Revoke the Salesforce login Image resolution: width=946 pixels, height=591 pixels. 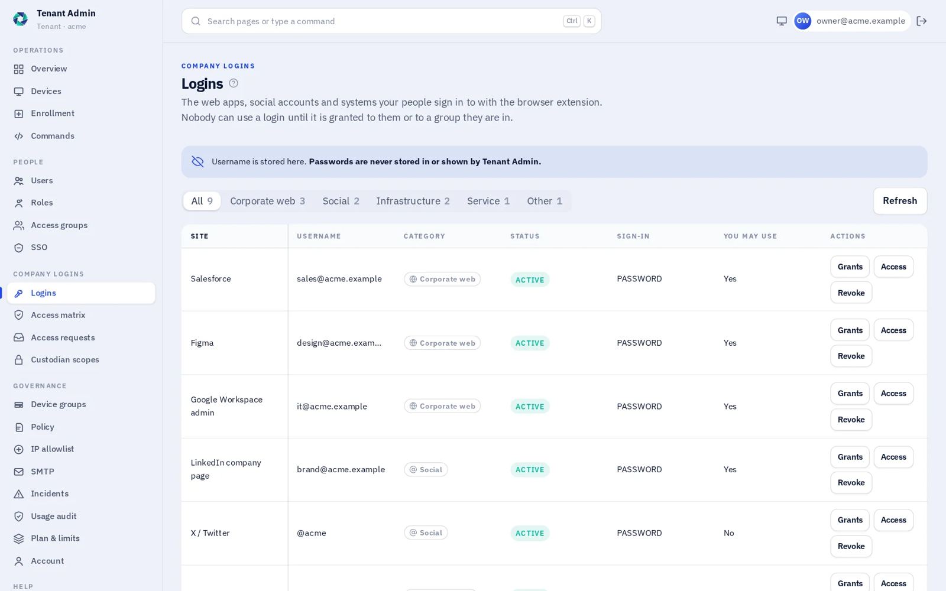pyautogui.click(x=851, y=293)
